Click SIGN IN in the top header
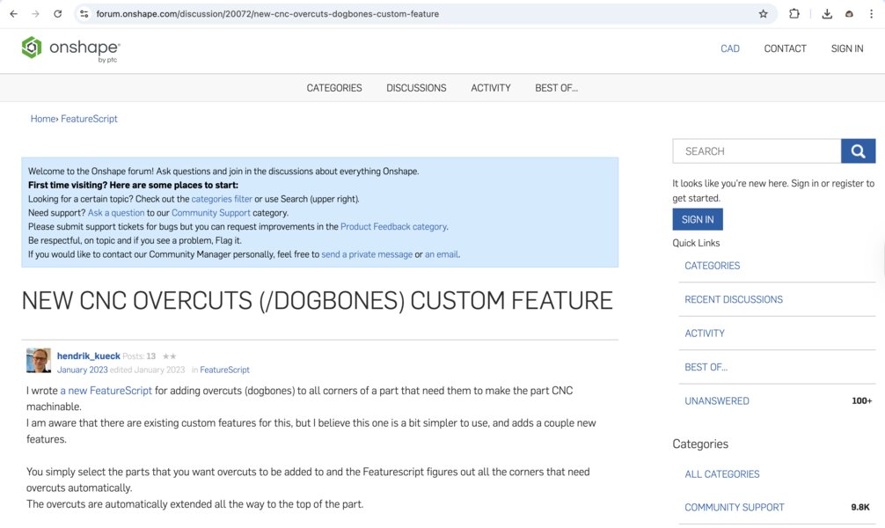 coord(846,48)
